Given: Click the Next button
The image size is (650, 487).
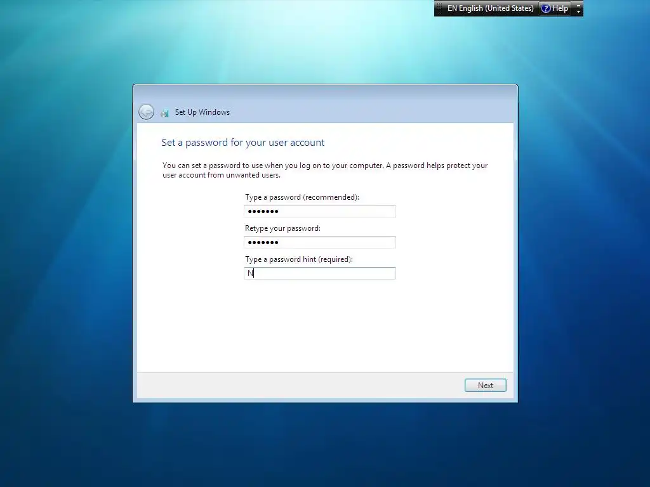Looking at the screenshot, I should 485,385.
